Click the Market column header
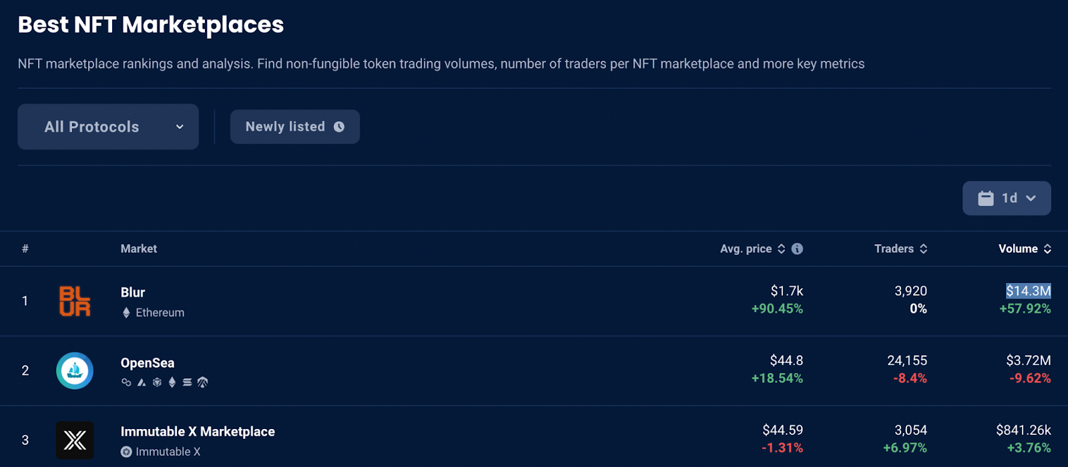1068x467 pixels. pyautogui.click(x=139, y=249)
